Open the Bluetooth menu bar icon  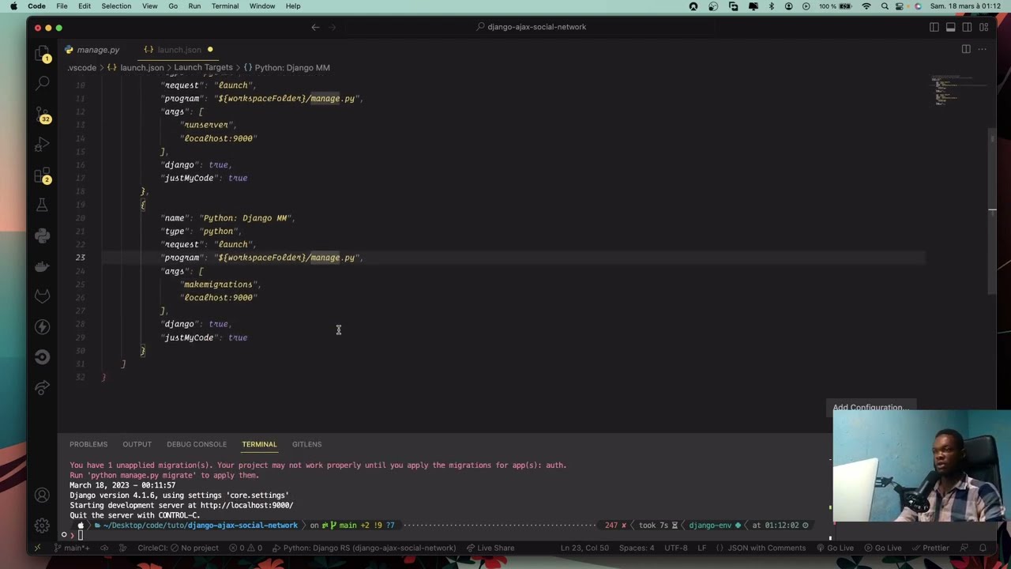772,6
